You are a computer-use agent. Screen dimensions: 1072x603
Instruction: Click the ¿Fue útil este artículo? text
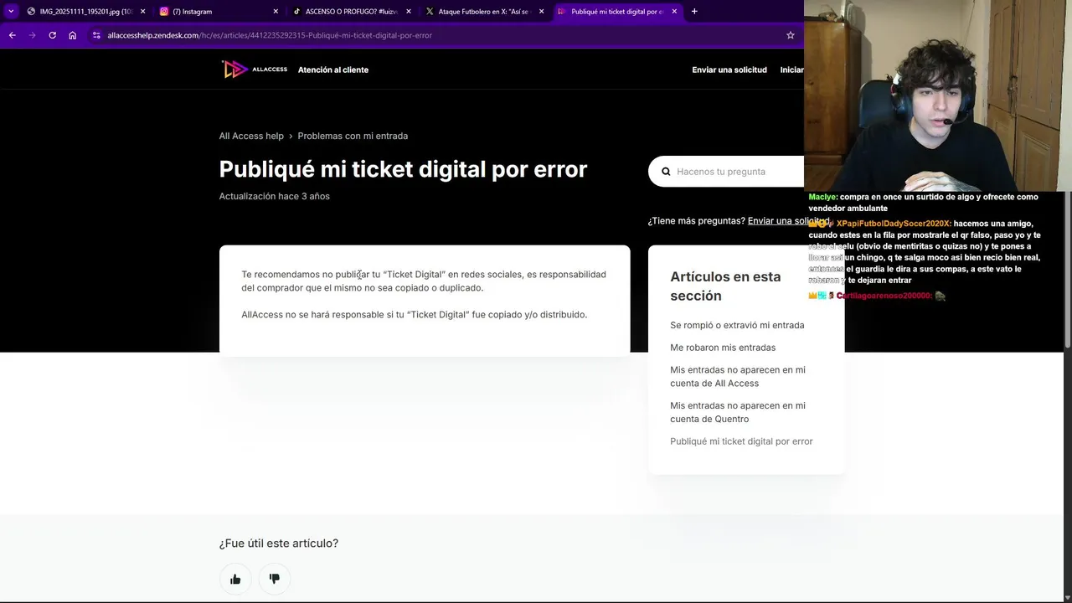pyautogui.click(x=278, y=544)
